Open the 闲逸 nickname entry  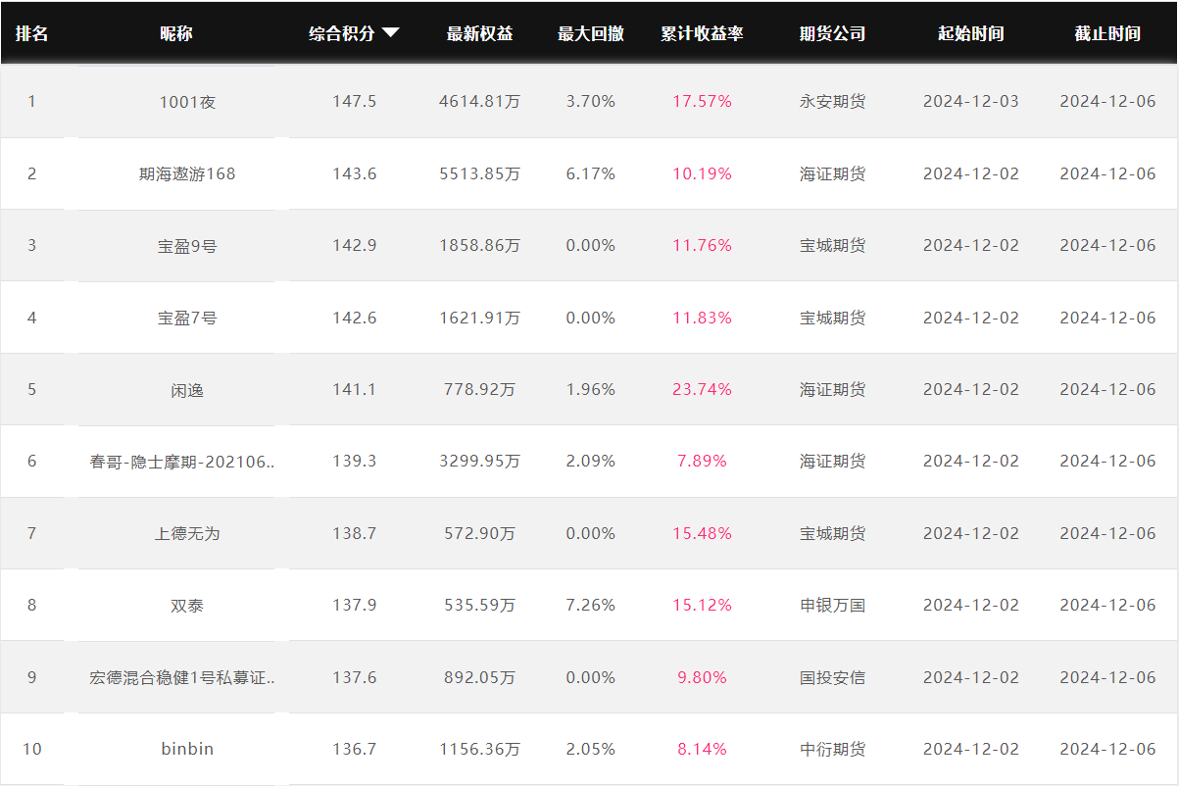187,390
